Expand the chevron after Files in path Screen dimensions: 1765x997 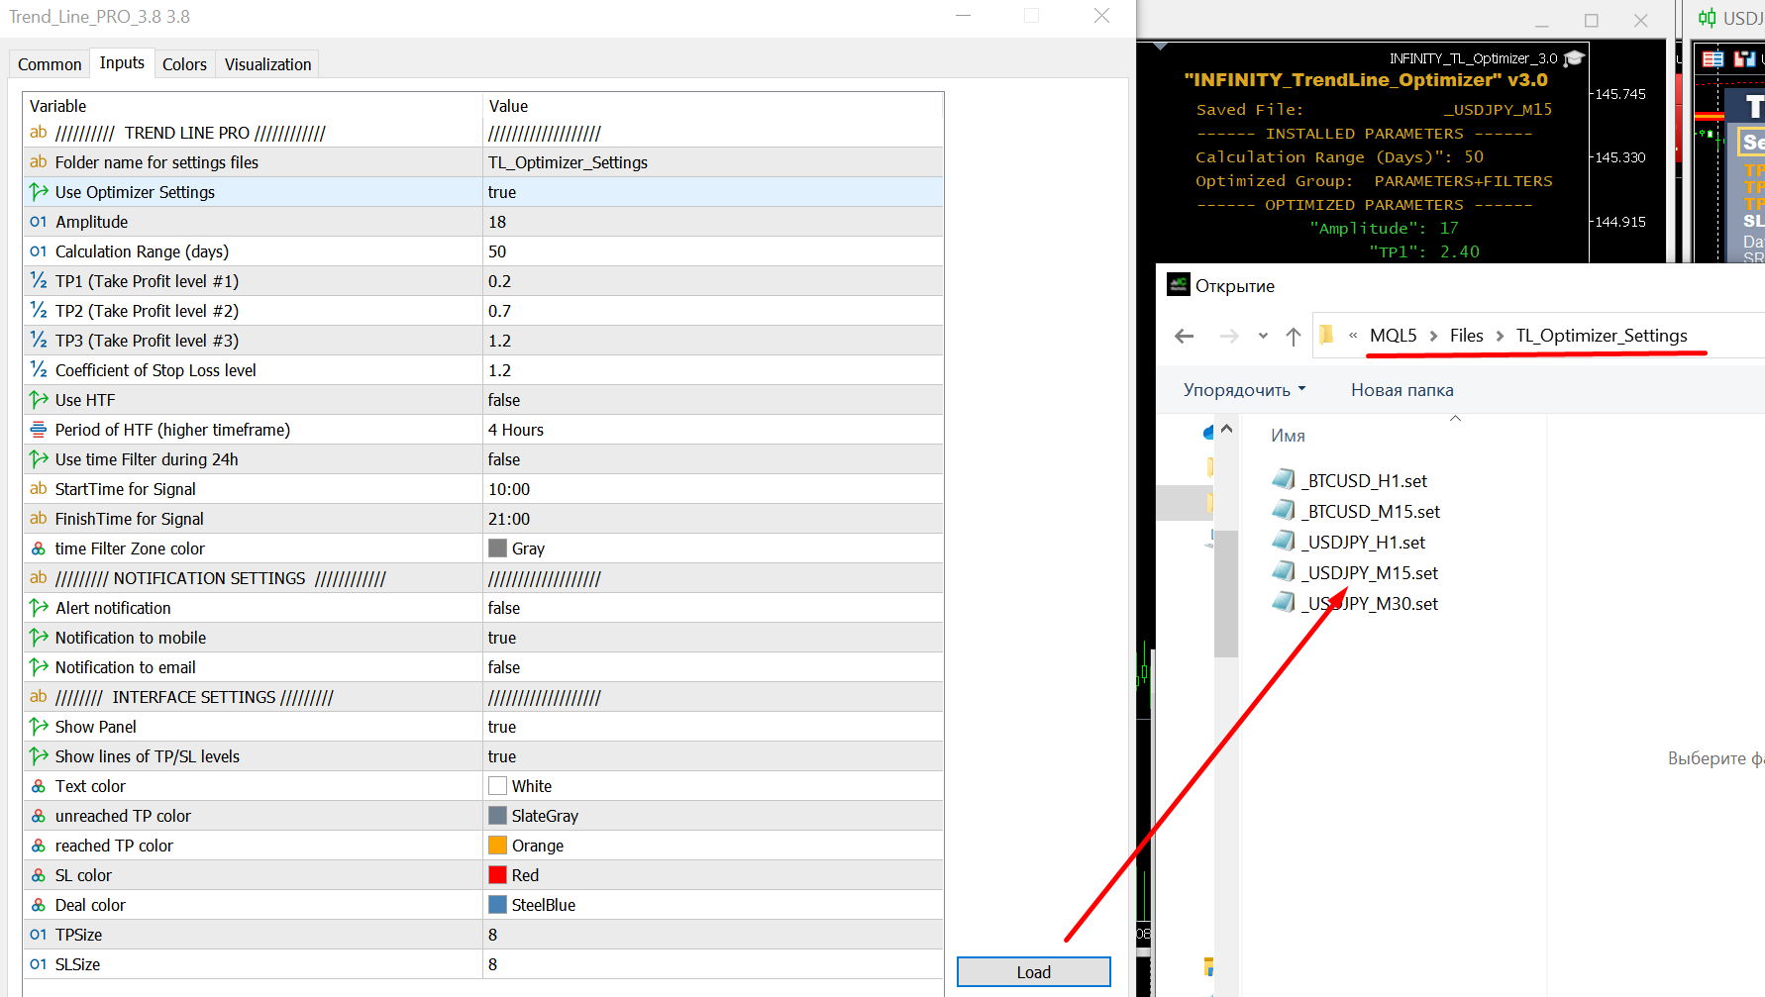click(1500, 337)
